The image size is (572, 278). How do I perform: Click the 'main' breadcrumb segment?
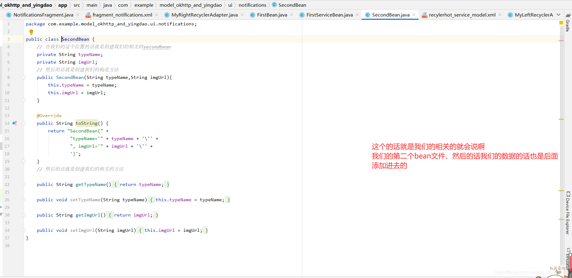point(92,5)
